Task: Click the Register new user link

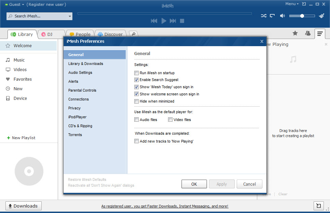Action: tap(46, 4)
